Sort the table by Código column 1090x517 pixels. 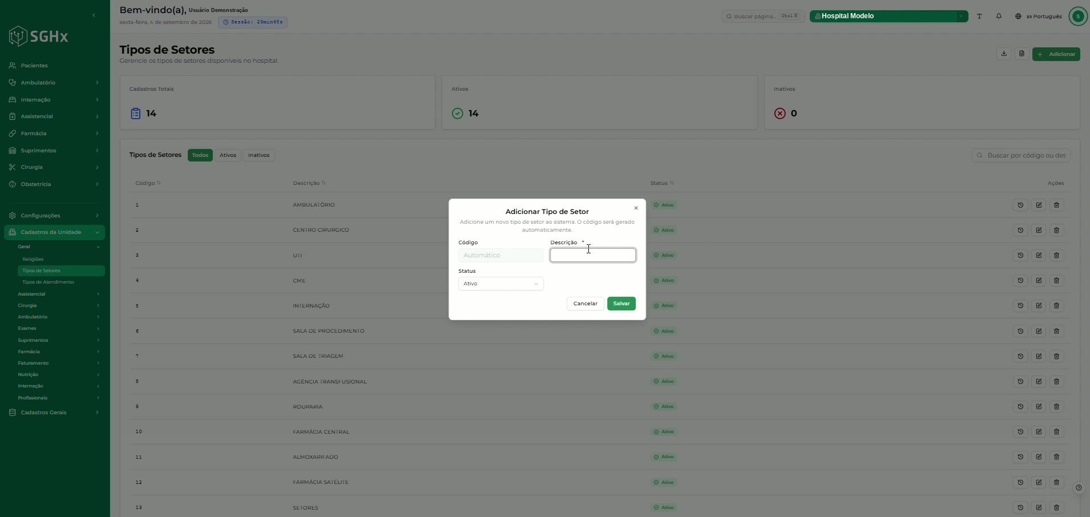coord(148,183)
